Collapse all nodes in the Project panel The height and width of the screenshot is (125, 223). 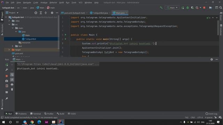46,13
